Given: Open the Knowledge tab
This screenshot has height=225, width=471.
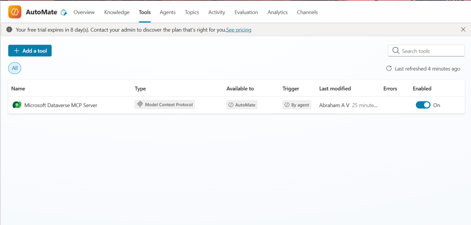Looking at the screenshot, I should pyautogui.click(x=117, y=12).
